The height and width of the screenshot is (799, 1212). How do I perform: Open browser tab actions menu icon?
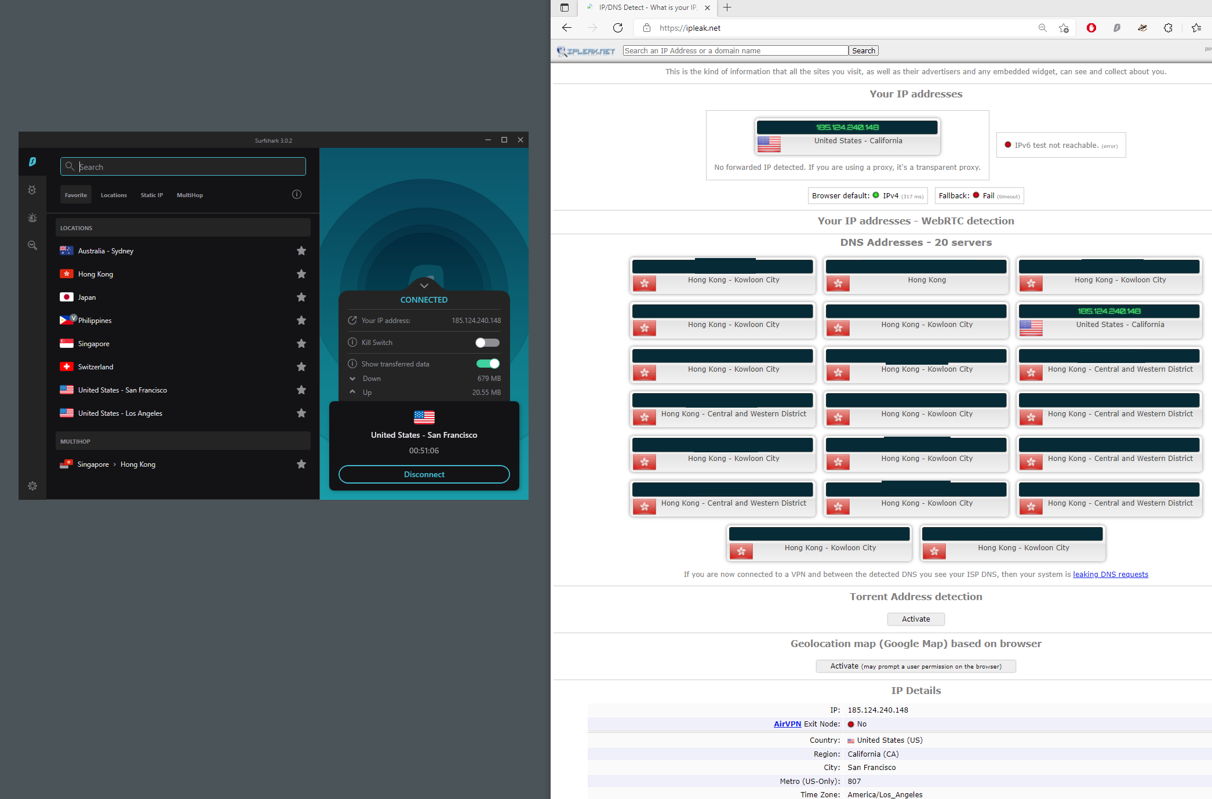coord(565,8)
